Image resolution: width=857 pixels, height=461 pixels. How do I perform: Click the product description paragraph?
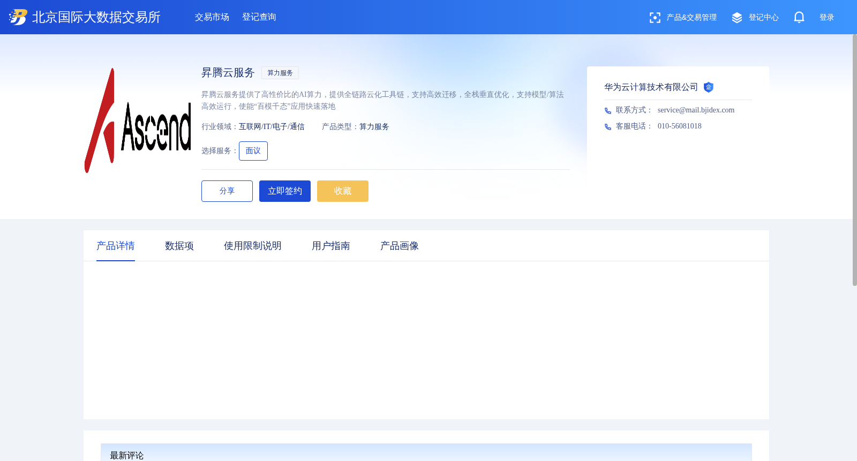pyautogui.click(x=382, y=101)
